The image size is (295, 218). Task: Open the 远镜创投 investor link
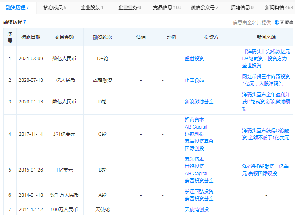click(x=194, y=134)
